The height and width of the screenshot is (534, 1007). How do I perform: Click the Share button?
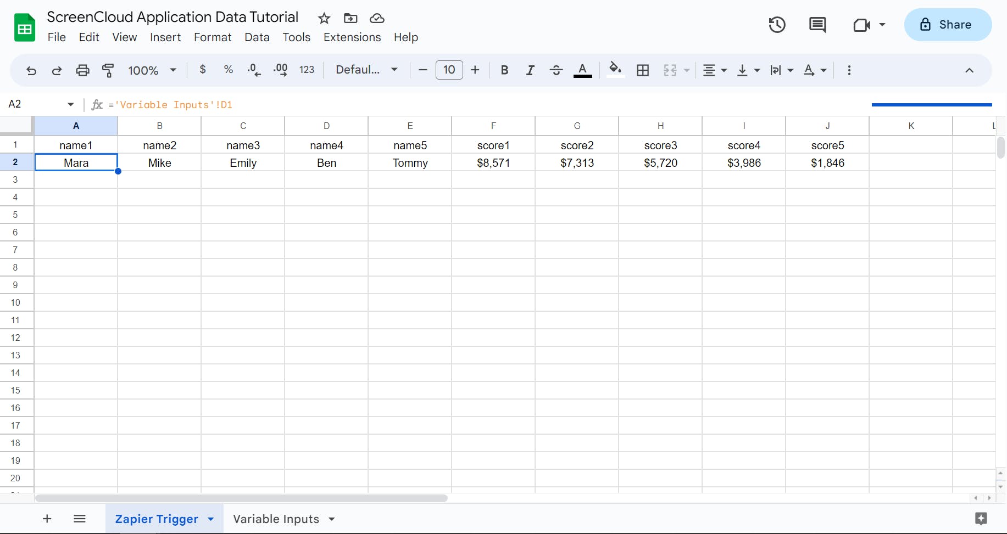pyautogui.click(x=948, y=25)
